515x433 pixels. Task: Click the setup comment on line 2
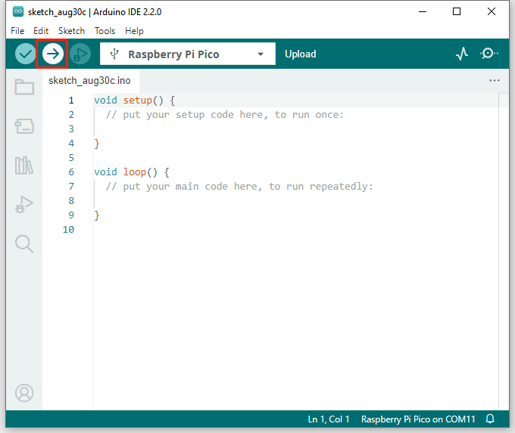coord(225,115)
